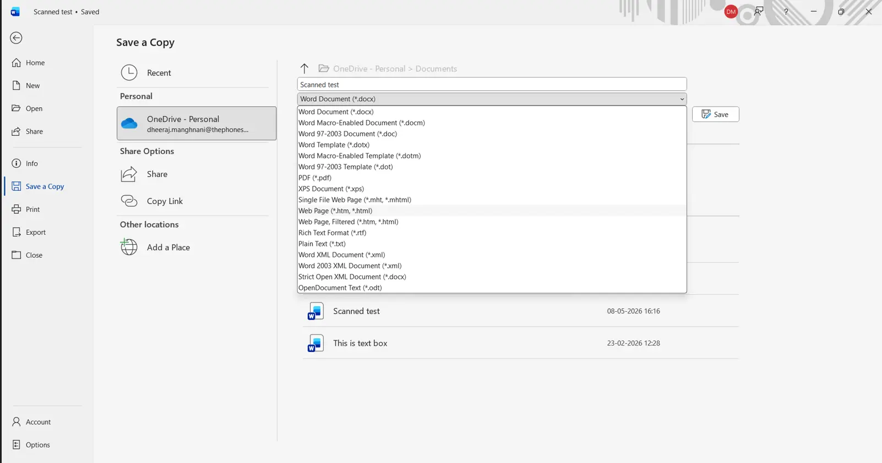Screen dimensions: 882x463
Task: Choose Word 97-2003 Document (*.doc)
Action: 492,134
